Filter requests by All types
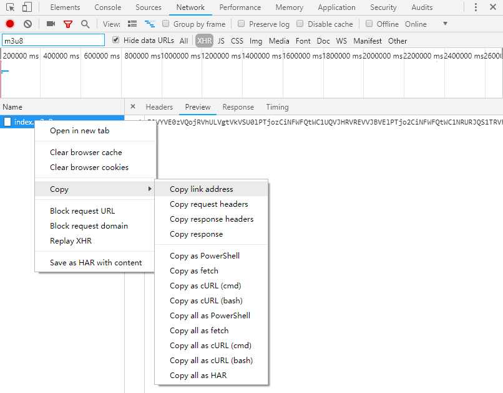Screen dimensions: 503x393 coord(184,40)
